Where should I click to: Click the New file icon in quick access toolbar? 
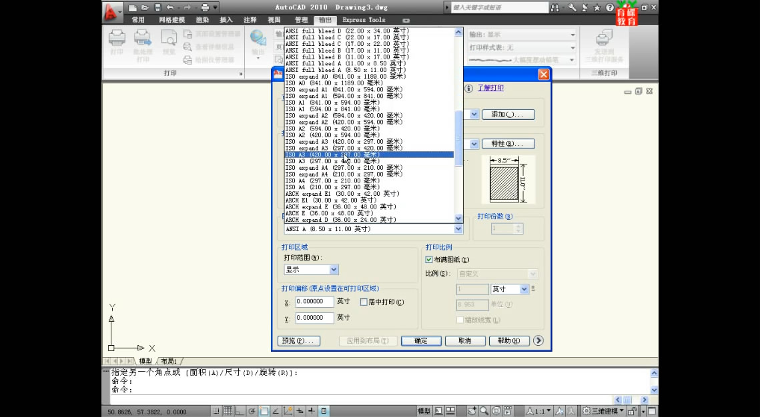(133, 8)
